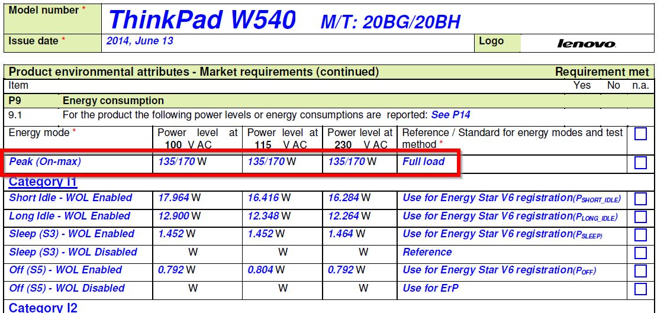Check the Sleep (S3) - WOL Enabled box
This screenshot has width=667, height=313.
tap(640, 235)
